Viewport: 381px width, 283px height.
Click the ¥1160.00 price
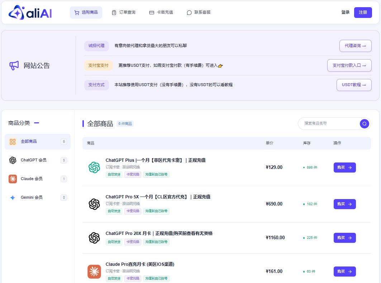pyautogui.click(x=275, y=237)
